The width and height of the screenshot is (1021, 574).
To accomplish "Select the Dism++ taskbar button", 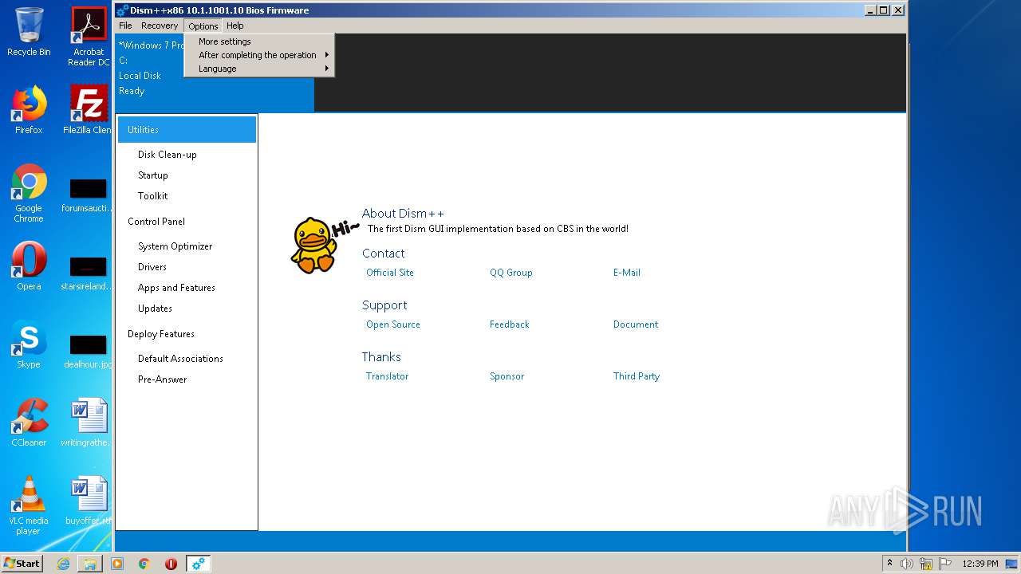I will [198, 564].
